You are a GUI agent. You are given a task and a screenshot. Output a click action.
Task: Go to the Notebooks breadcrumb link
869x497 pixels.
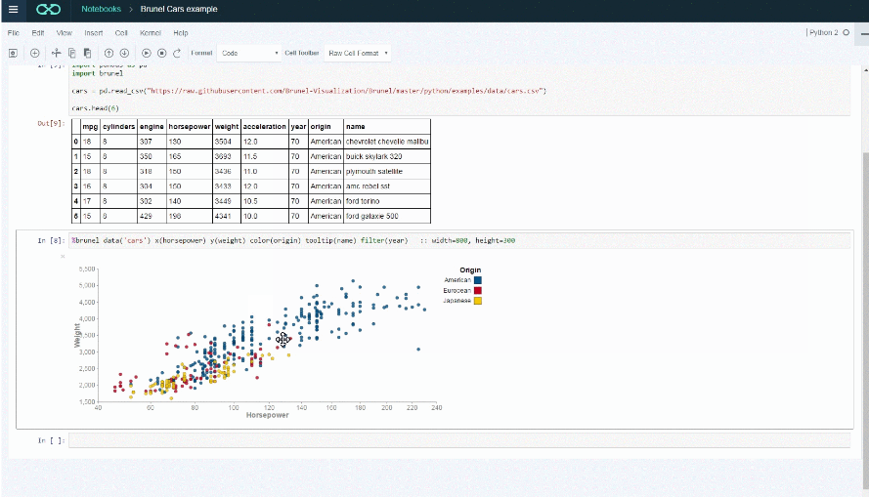click(102, 10)
